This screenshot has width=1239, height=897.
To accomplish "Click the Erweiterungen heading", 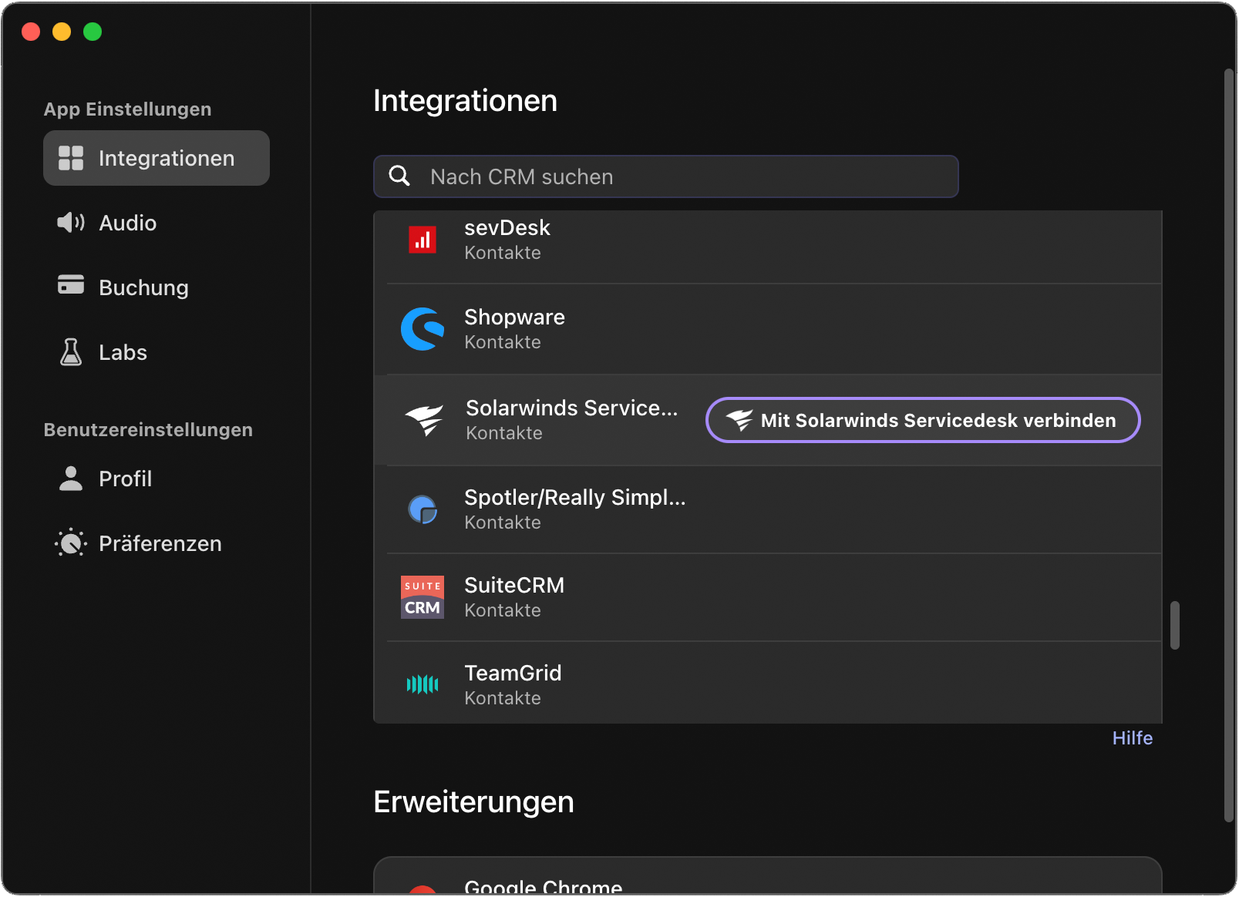I will click(x=473, y=802).
